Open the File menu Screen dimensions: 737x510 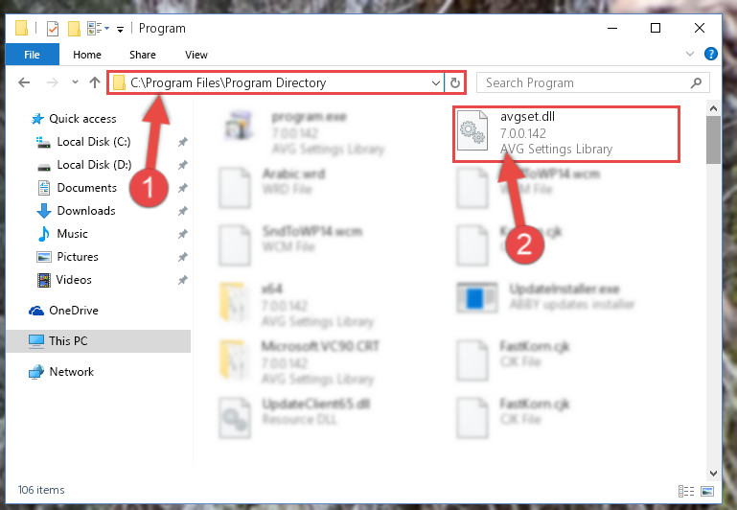click(x=32, y=55)
